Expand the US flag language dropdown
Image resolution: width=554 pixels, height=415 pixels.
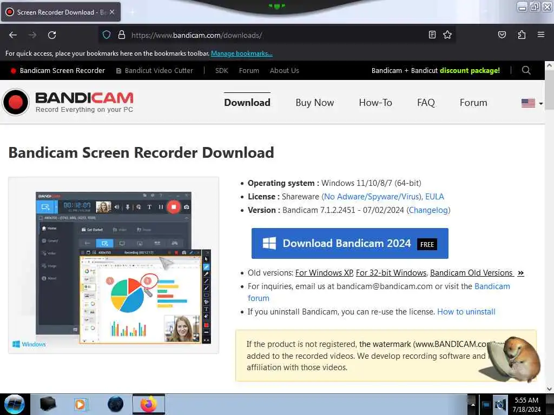click(x=532, y=103)
